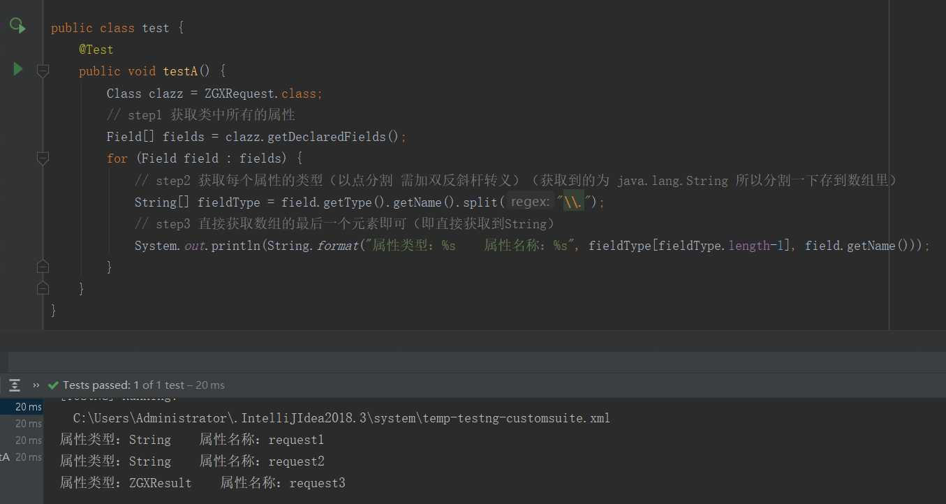Select the testA row ending in 'tA'
This screenshot has width=946, height=504.
point(22,457)
